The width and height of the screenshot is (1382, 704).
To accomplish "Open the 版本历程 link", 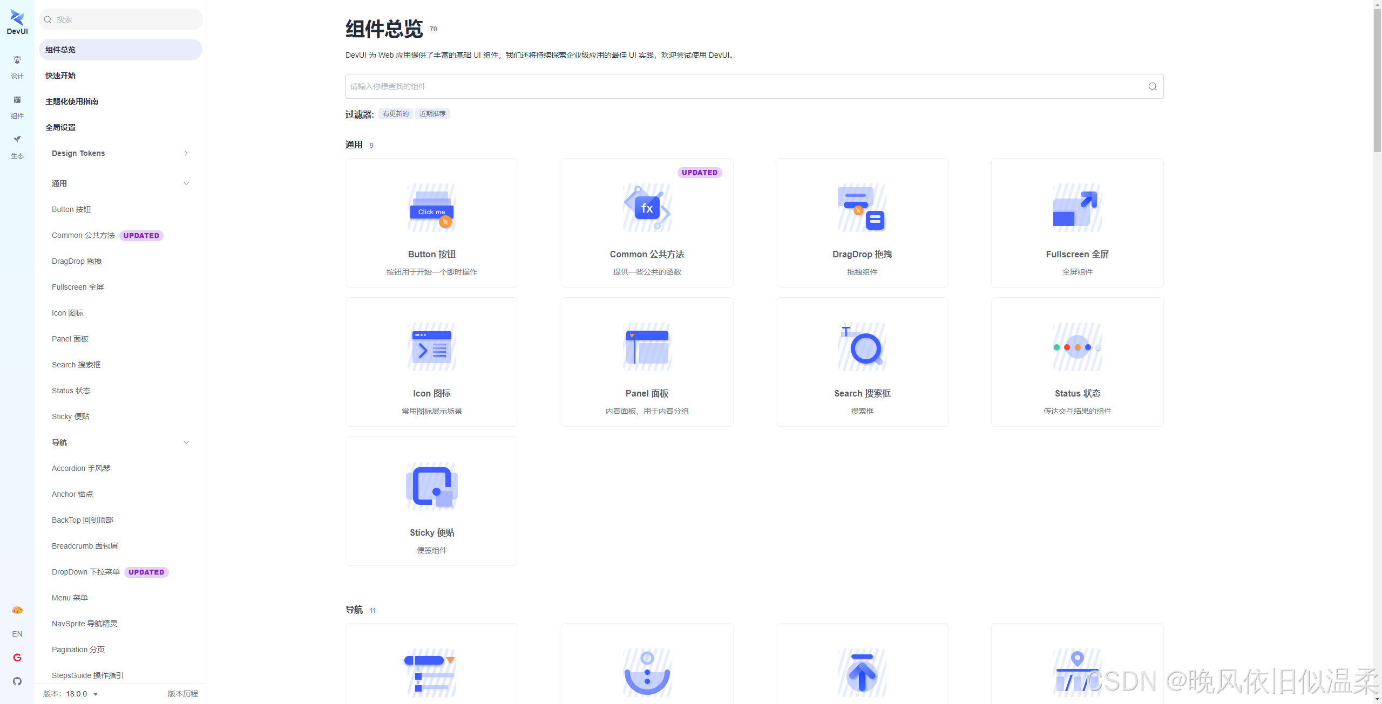I will 182,694.
